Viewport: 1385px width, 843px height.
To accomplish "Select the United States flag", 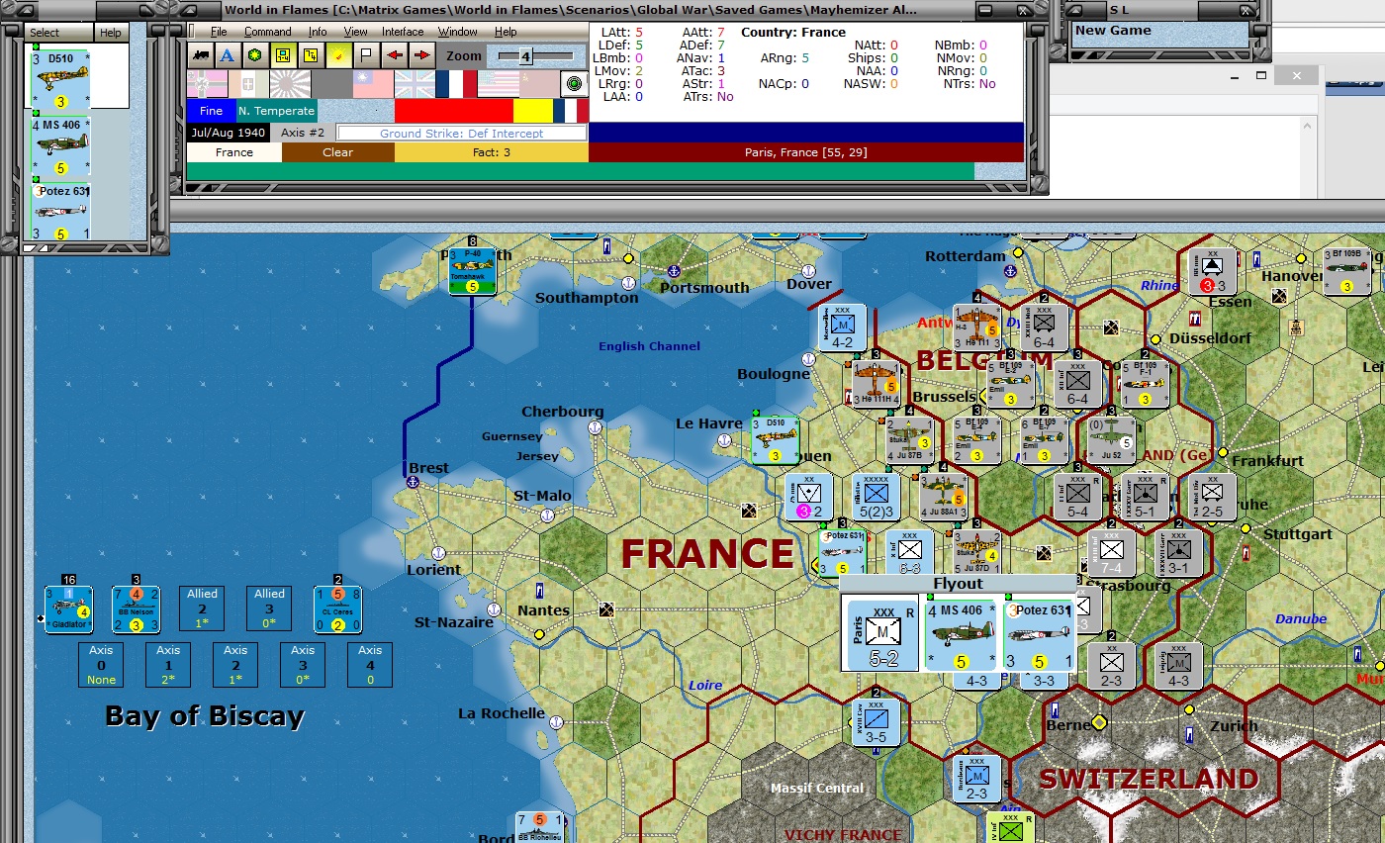I will (x=498, y=84).
